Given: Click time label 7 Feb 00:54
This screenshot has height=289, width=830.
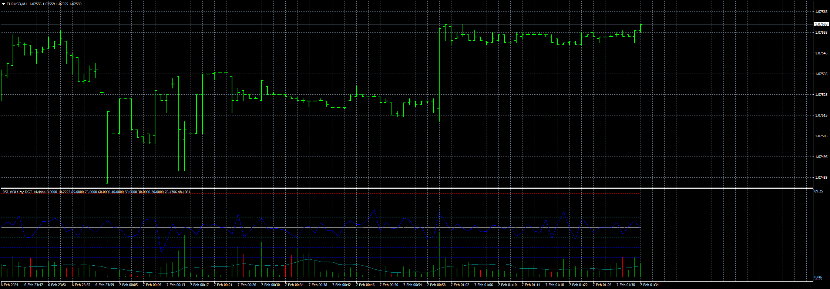Looking at the screenshot, I should point(413,285).
